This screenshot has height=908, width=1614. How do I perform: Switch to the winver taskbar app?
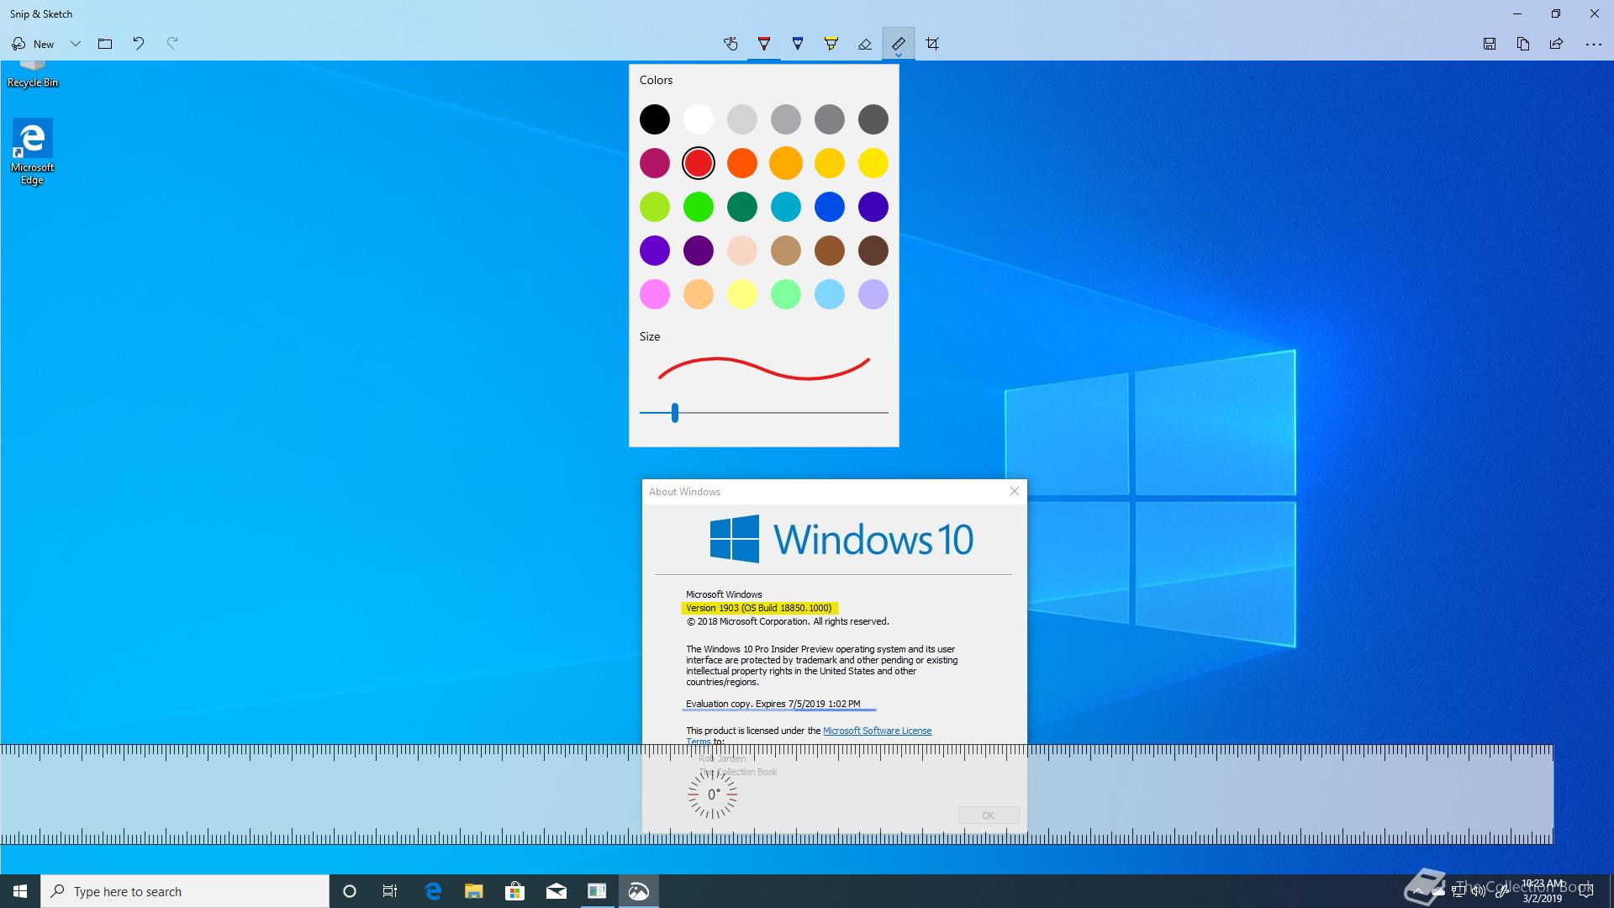[x=598, y=891]
